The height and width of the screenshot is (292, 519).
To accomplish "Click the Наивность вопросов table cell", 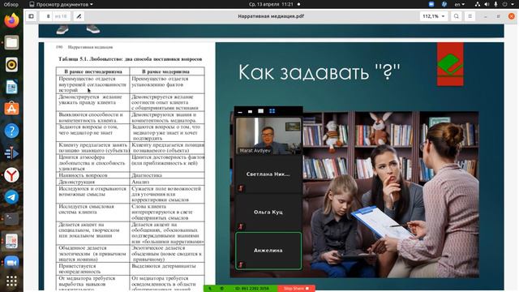I will pyautogui.click(x=93, y=175).
